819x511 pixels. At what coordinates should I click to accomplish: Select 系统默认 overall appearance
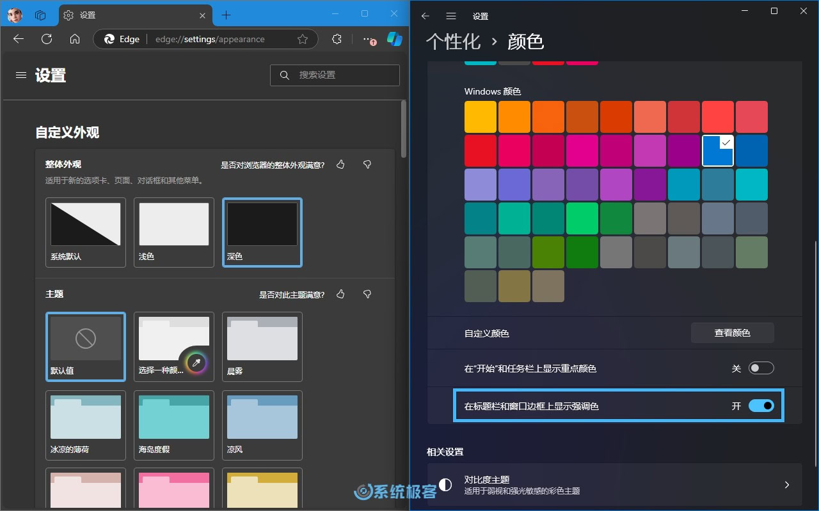click(x=86, y=232)
